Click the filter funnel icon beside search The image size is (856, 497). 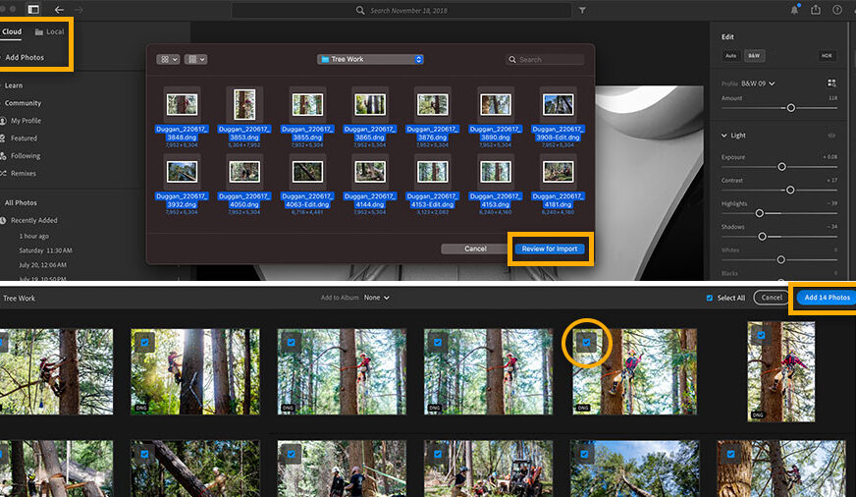(582, 10)
